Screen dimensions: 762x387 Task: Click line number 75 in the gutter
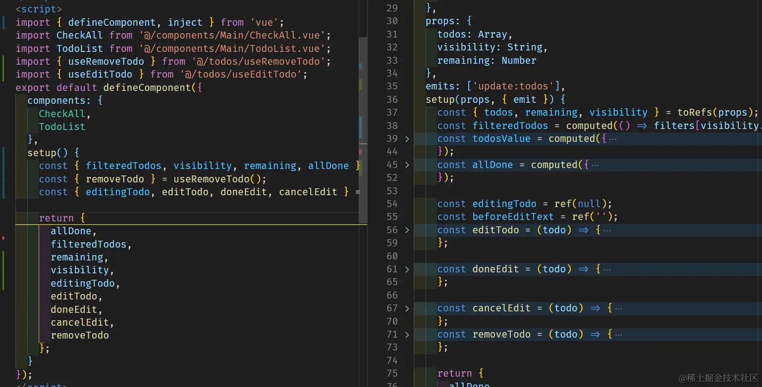pos(392,374)
